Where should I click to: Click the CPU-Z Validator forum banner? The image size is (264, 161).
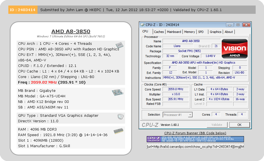[x=195, y=139]
